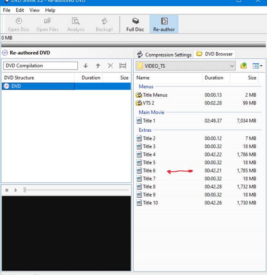Click the 00:42.21 duration of Title 6
The image size is (267, 275).
[x=213, y=170]
